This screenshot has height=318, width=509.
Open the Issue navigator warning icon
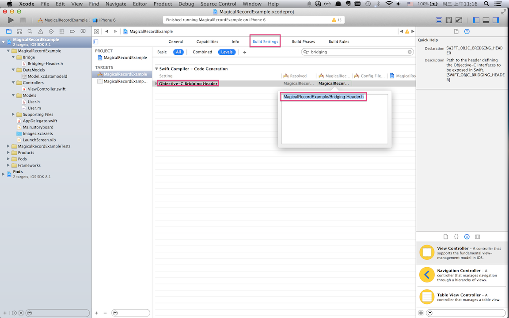pos(41,31)
